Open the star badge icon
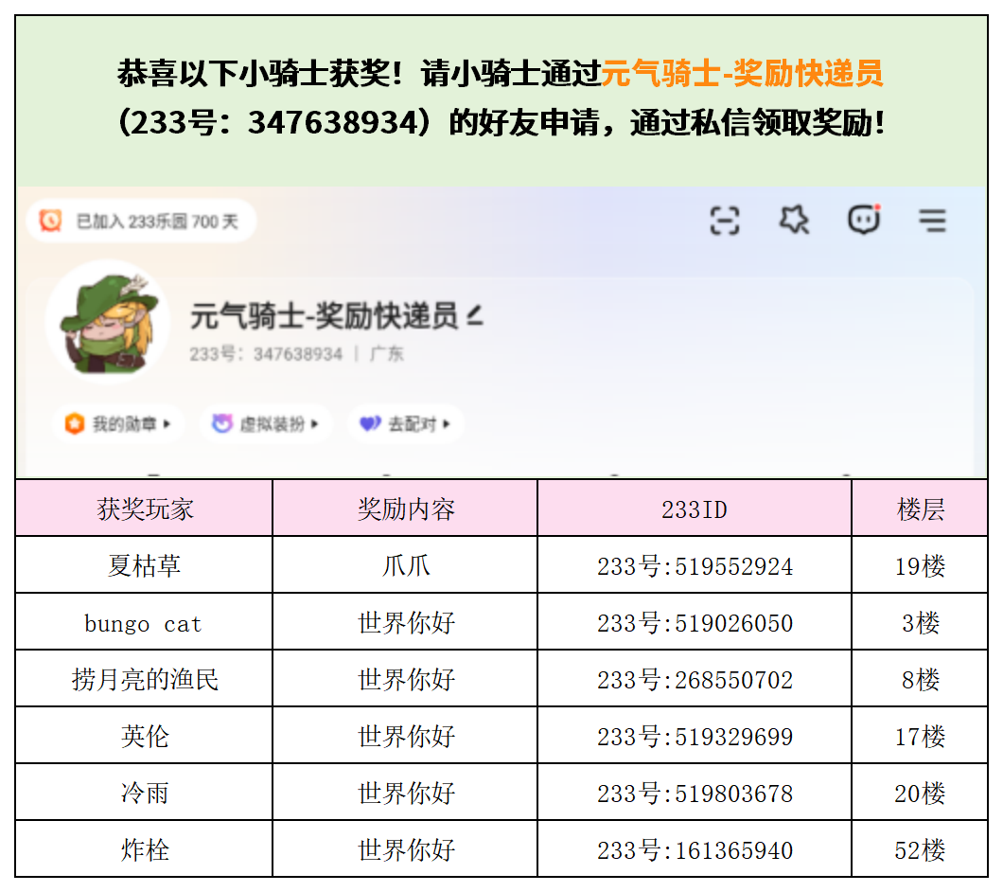This screenshot has width=1003, height=892. pyautogui.click(x=793, y=221)
